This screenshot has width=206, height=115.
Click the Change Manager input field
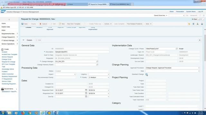pyautogui.click(x=76, y=61)
